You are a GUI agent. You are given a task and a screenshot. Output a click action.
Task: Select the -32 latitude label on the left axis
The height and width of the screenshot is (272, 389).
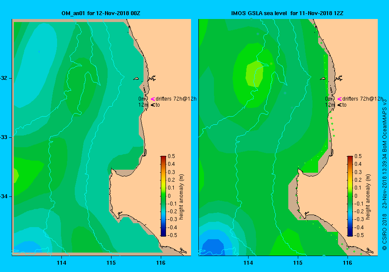tap(4, 78)
